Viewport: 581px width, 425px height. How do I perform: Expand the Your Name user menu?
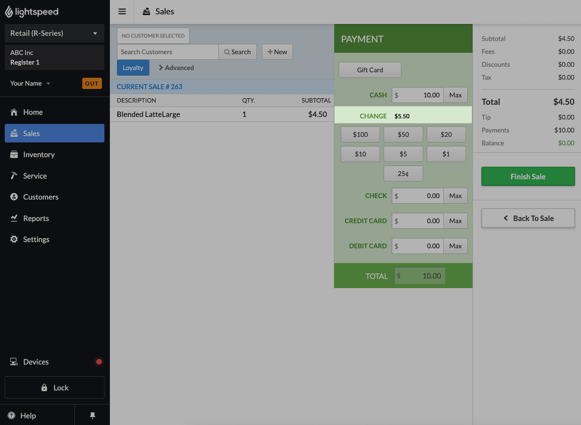30,83
